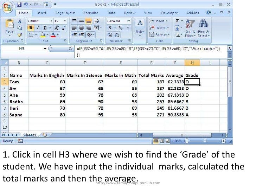Cut selection with the scissors icon
This screenshot has height=192, width=256.
(x=20, y=21)
